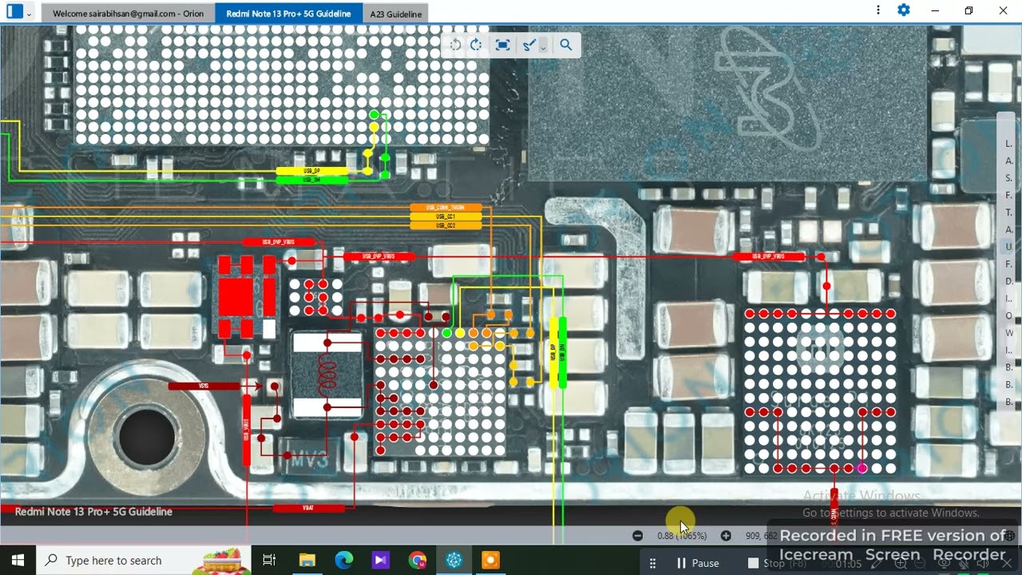This screenshot has height=575, width=1022.
Task: Select the Orion app taskbar icon
Action: pos(454,561)
